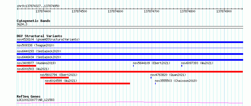Open the nsv509338 (Teague2010) variant label
Image resolution: width=251 pixels, height=106 pixels.
click(x=36, y=45)
